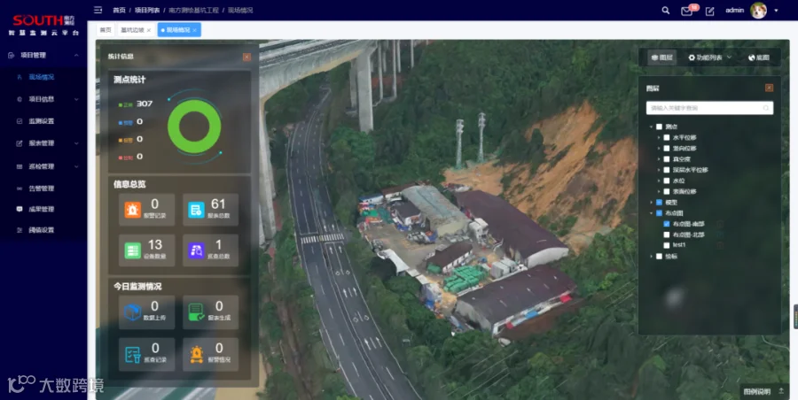Focus the layer keyword search field
798x400 pixels.
click(x=709, y=108)
